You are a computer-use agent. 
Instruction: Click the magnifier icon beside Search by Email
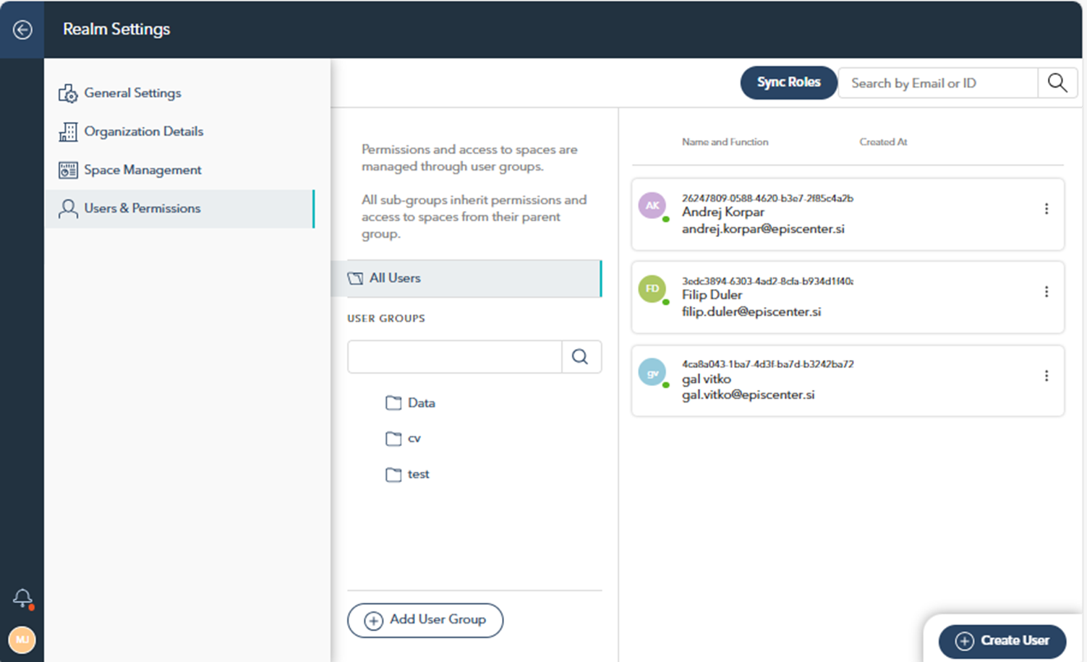[1057, 83]
